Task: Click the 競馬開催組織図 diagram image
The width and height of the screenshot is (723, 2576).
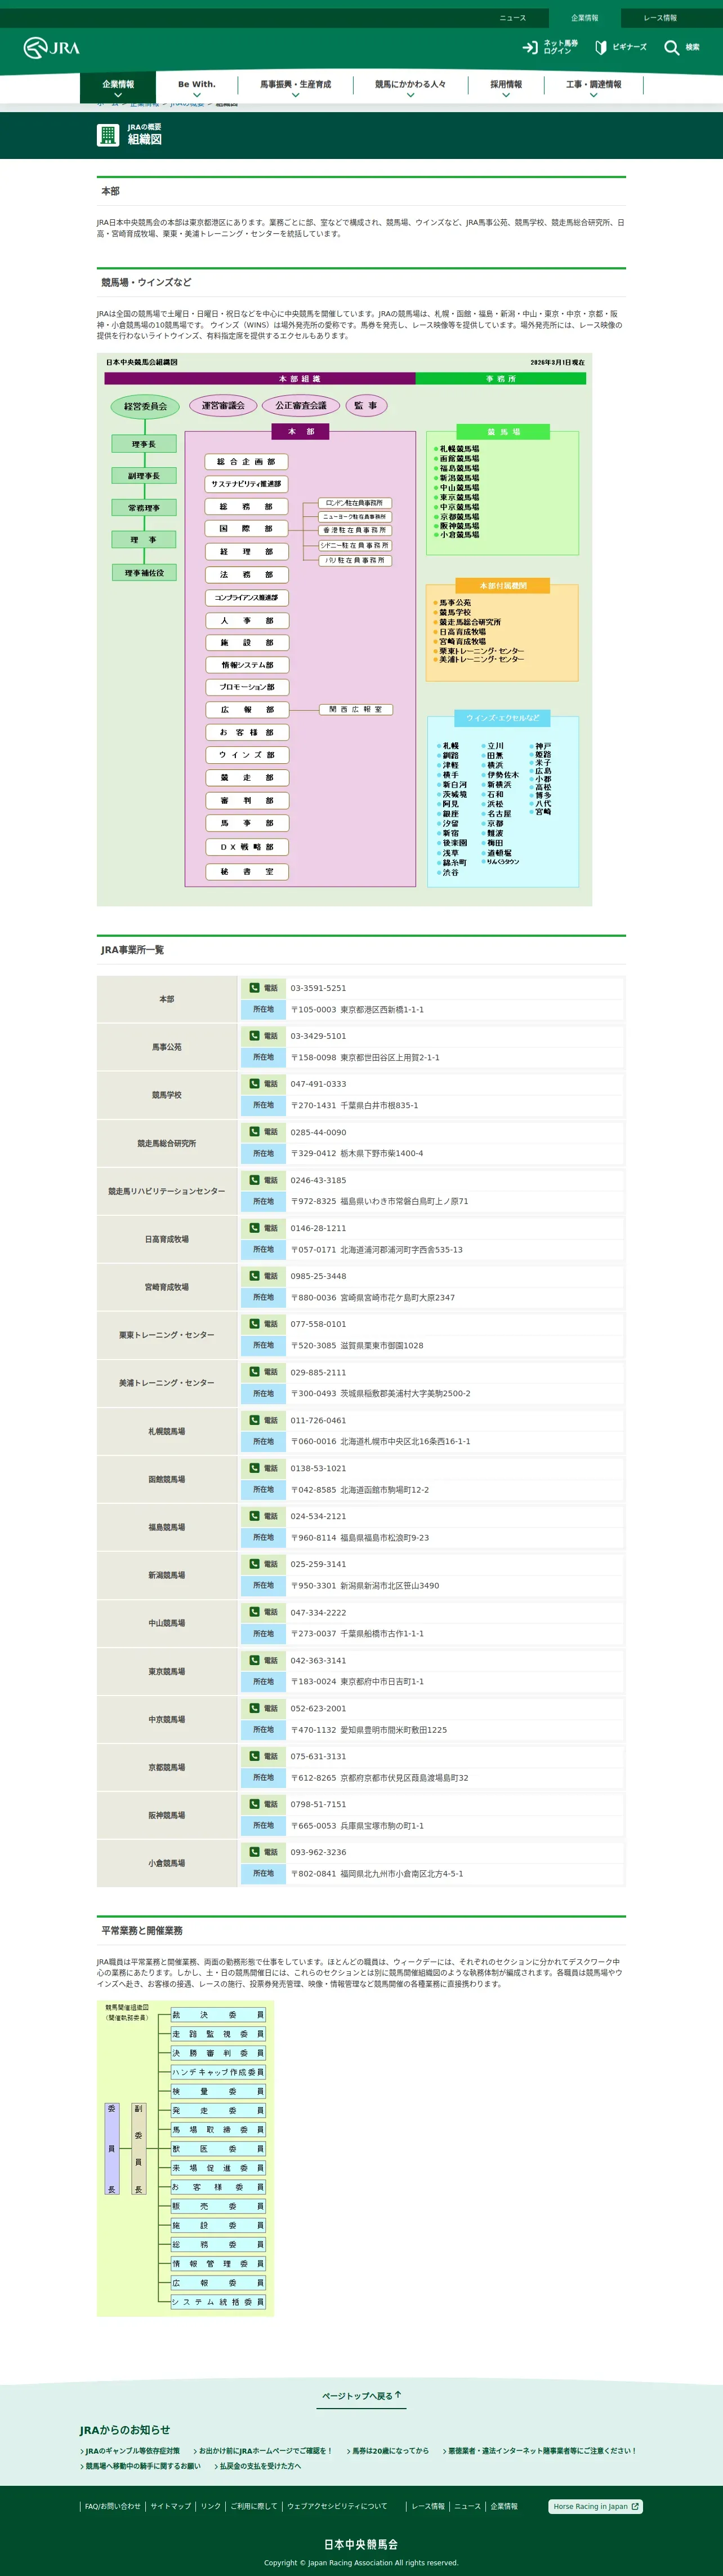Action: (186, 2158)
